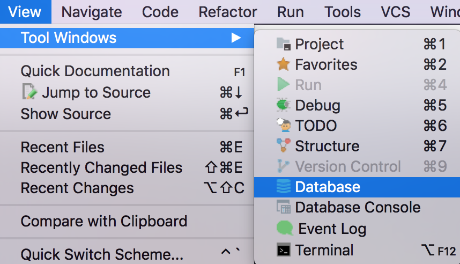Open the View menu
This screenshot has width=460, height=264.
[25, 12]
